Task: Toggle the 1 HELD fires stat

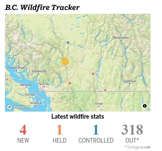Action: click(59, 134)
